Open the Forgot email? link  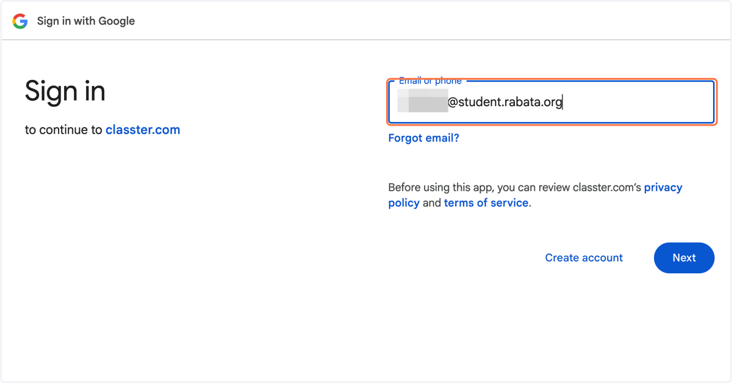423,138
